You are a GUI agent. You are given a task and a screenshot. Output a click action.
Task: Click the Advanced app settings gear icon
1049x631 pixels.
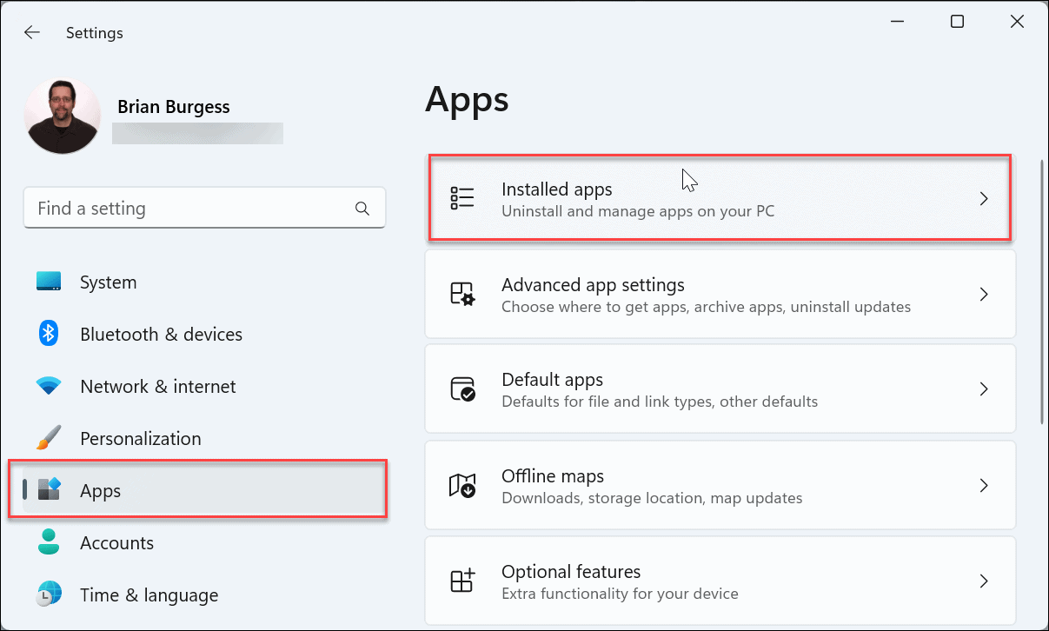tap(463, 294)
